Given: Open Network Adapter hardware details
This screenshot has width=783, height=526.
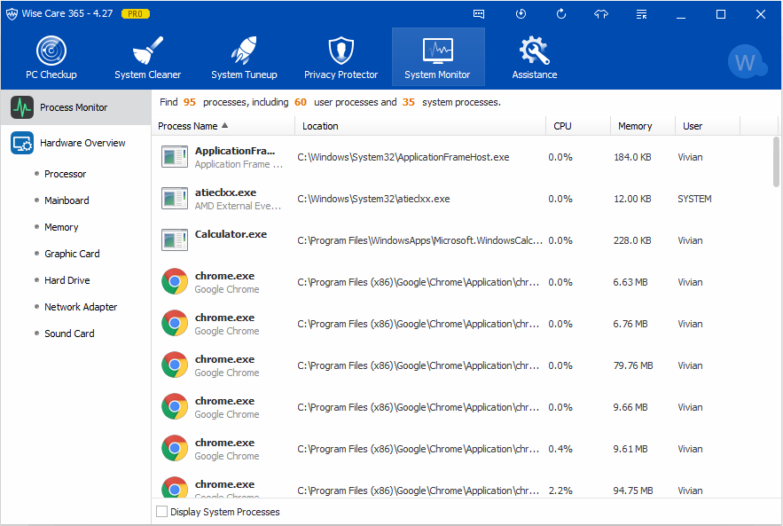Looking at the screenshot, I should point(81,307).
